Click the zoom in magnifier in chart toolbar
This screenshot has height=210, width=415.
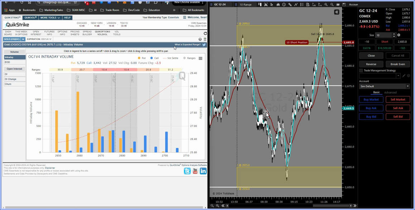point(326,5)
